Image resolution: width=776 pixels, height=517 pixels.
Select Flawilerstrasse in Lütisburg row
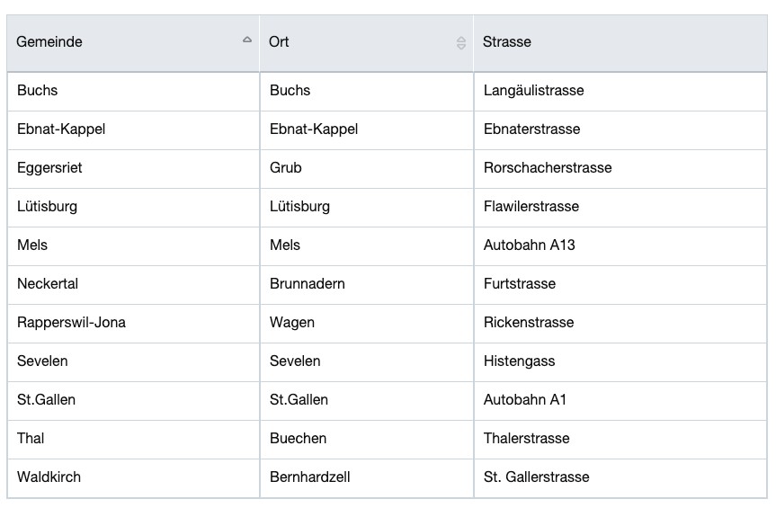pyautogui.click(x=620, y=208)
